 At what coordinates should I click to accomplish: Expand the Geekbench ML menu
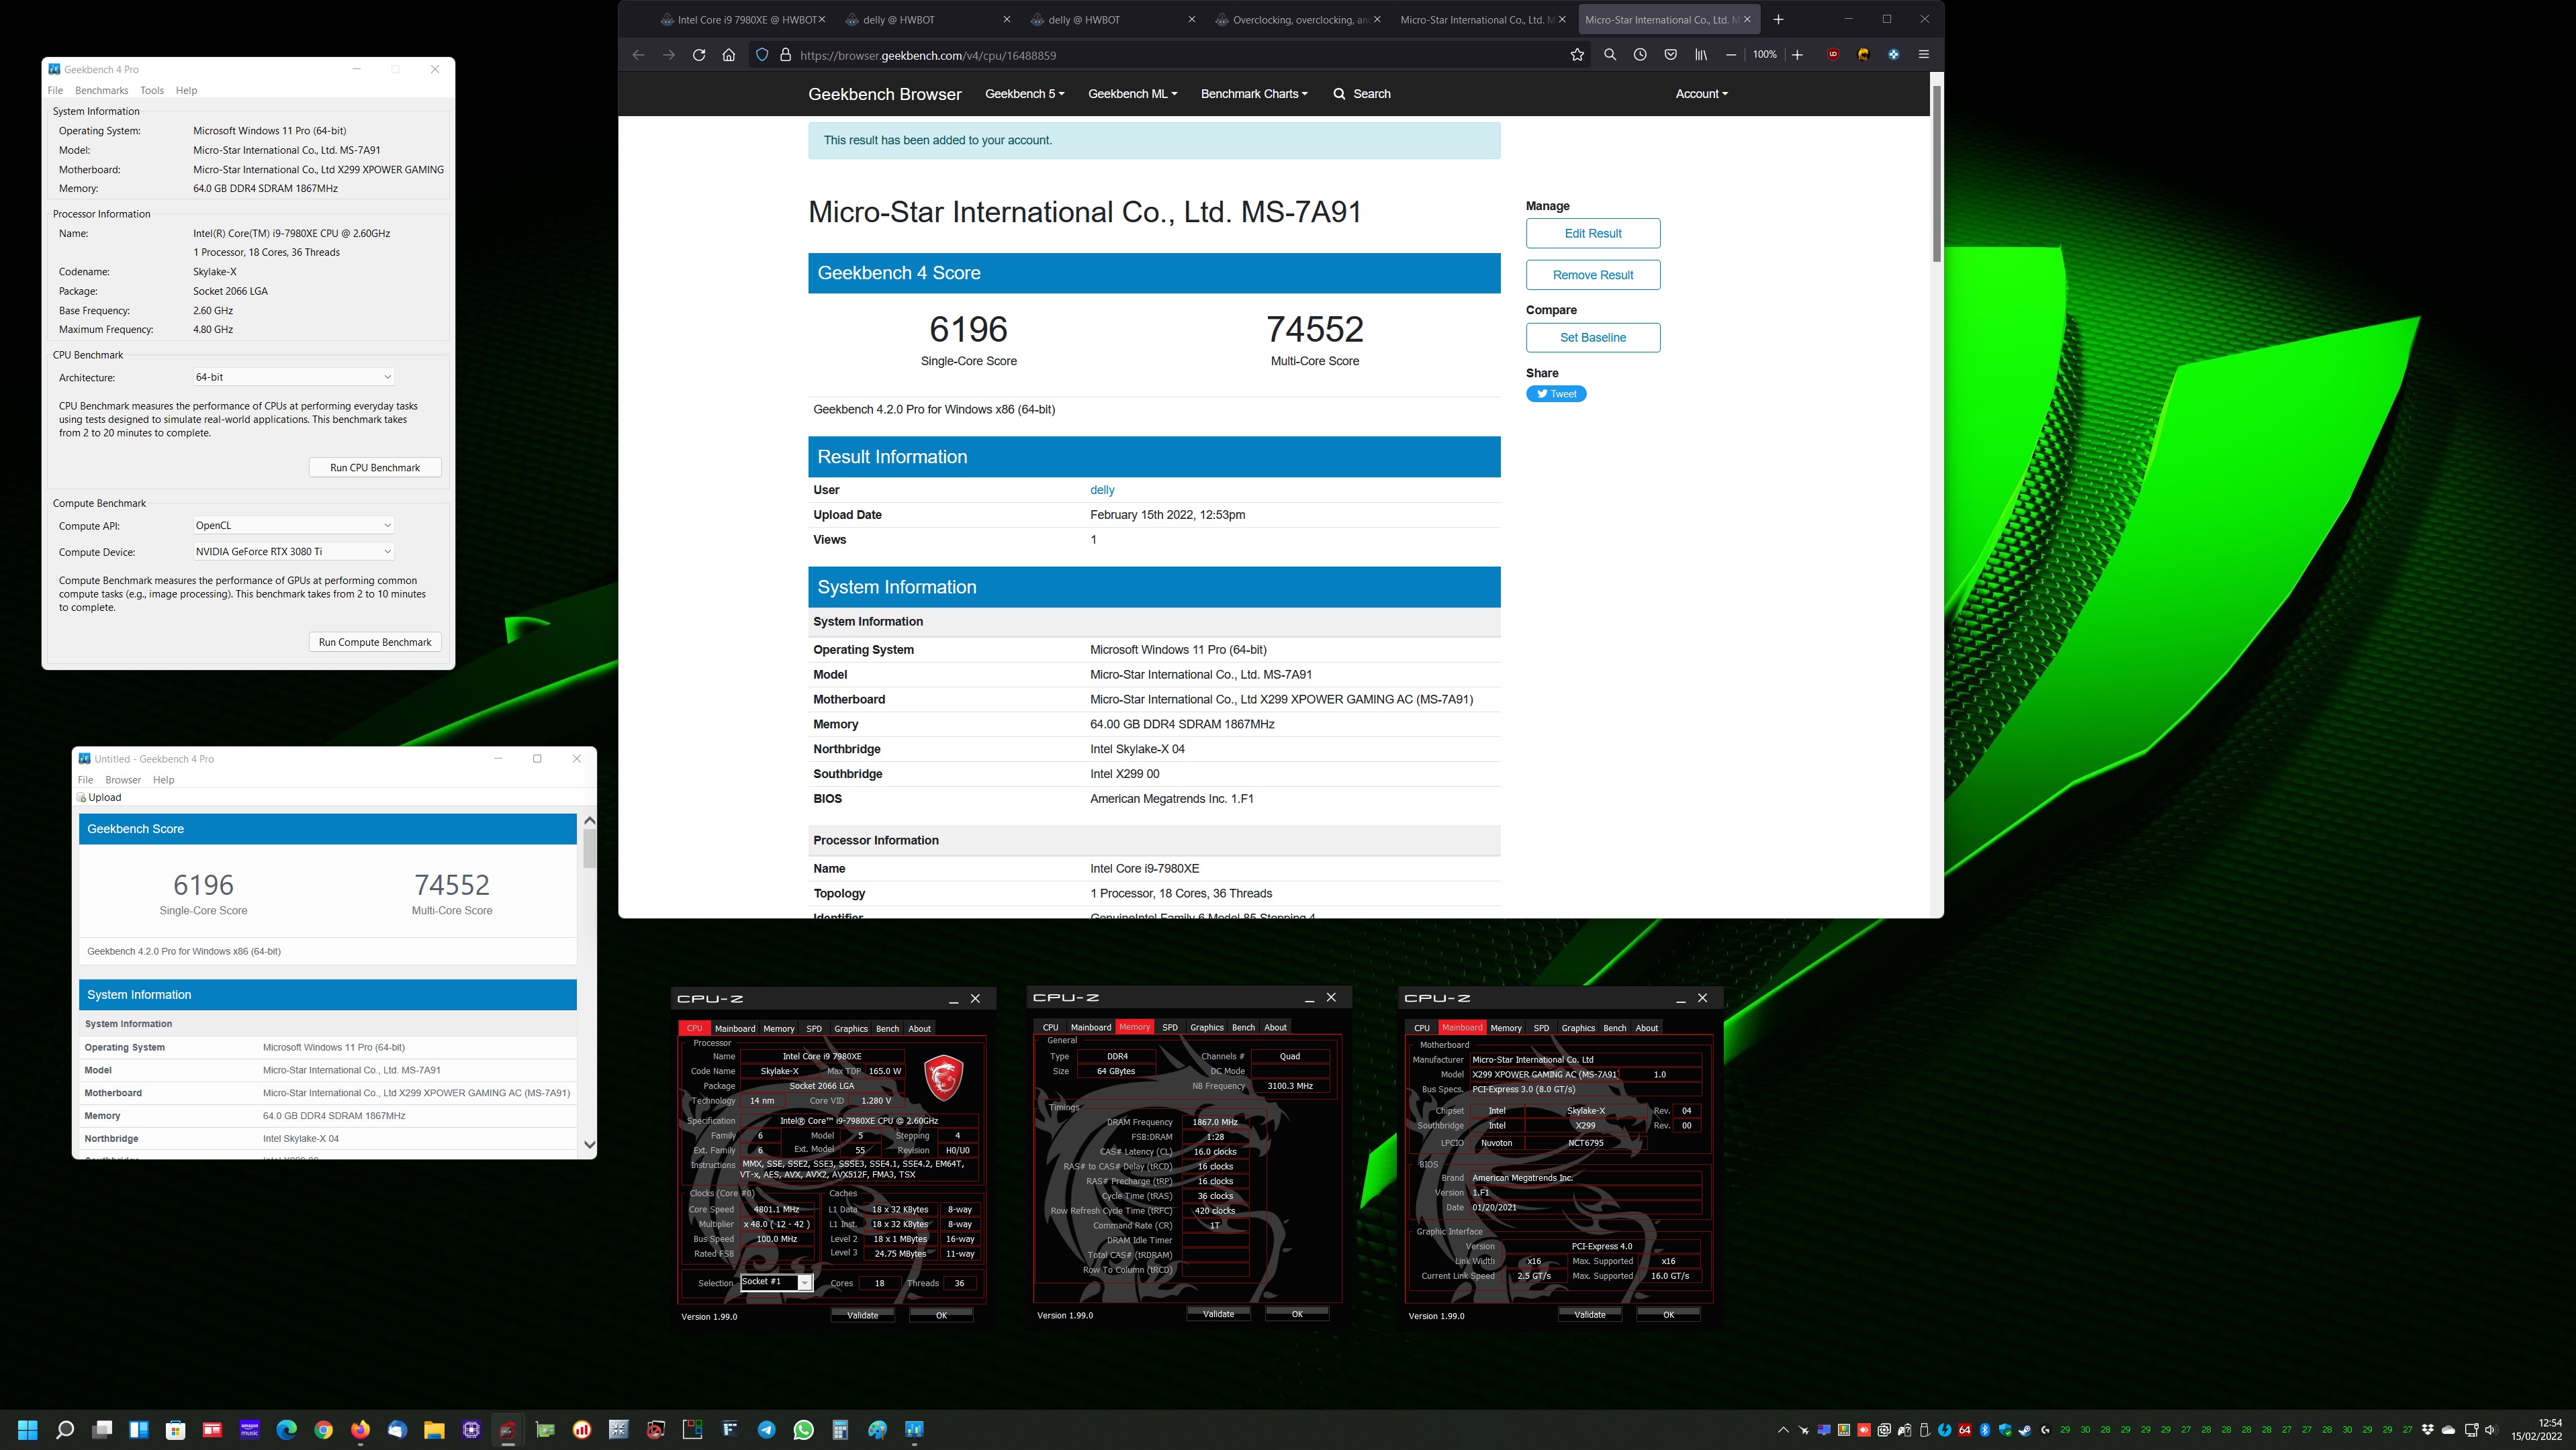1132,94
